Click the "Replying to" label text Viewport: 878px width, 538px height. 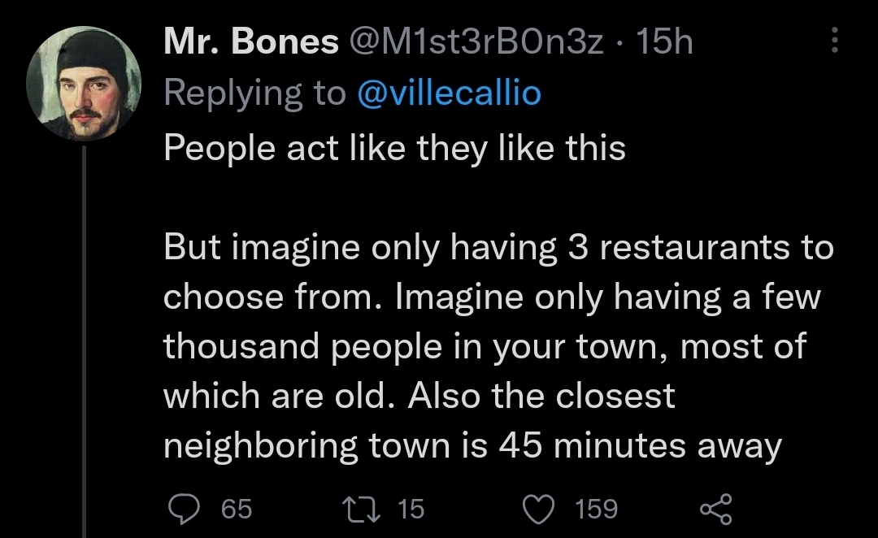254,93
